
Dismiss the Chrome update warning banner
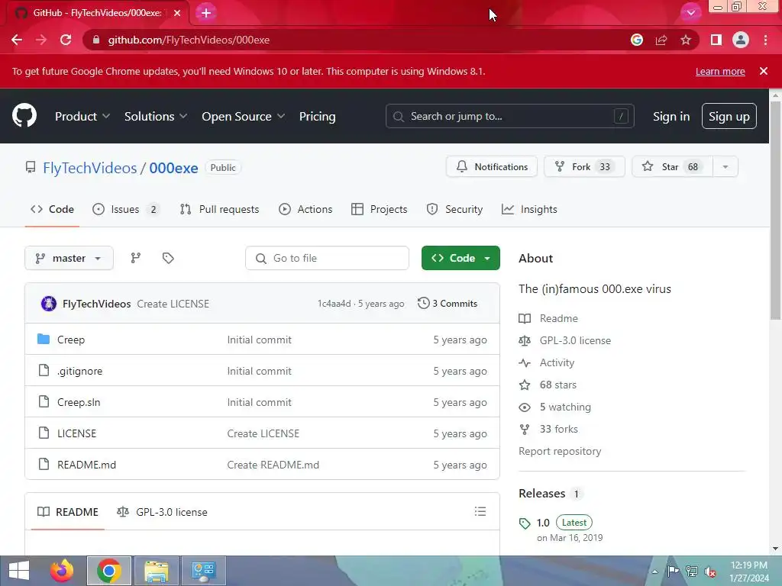pyautogui.click(x=763, y=71)
